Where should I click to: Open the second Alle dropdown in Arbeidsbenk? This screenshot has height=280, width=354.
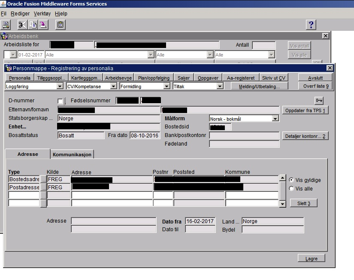click(210, 54)
